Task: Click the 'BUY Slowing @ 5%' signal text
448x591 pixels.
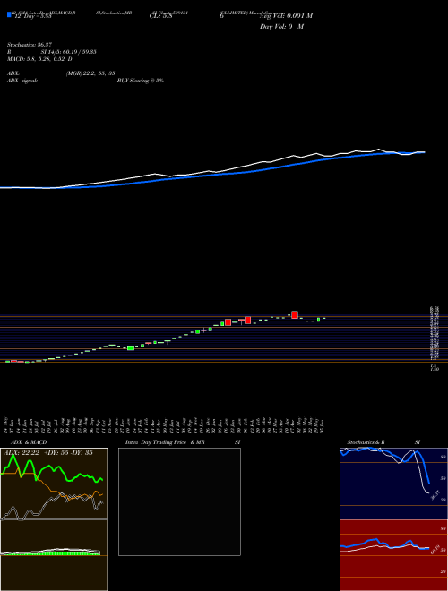Action: [x=141, y=81]
